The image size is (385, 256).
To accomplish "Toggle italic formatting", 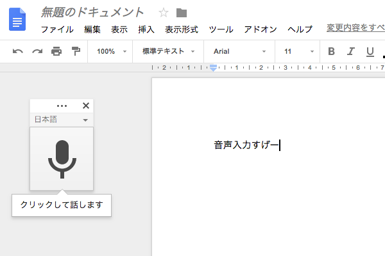I will click(x=350, y=51).
